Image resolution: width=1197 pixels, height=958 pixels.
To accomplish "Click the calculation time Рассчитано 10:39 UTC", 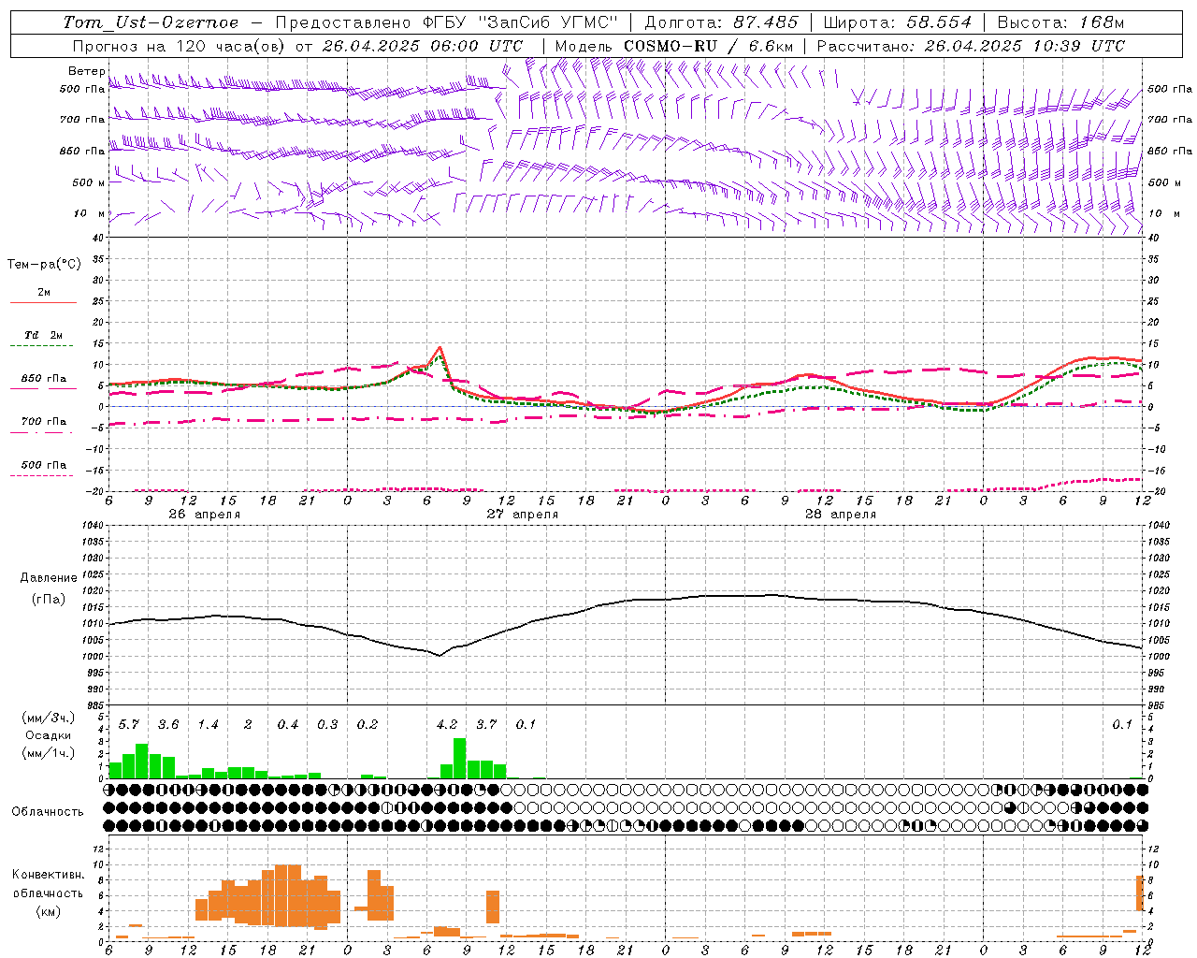I will [x=972, y=46].
